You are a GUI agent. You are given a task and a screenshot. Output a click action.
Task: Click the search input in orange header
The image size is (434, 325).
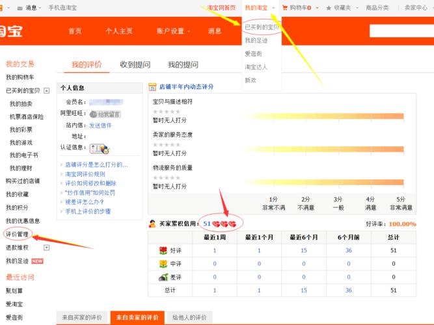[x=402, y=31]
